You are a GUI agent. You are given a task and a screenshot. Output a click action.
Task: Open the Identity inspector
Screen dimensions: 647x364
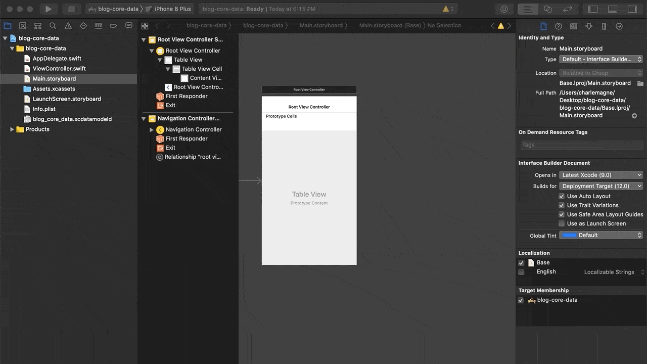(x=574, y=26)
